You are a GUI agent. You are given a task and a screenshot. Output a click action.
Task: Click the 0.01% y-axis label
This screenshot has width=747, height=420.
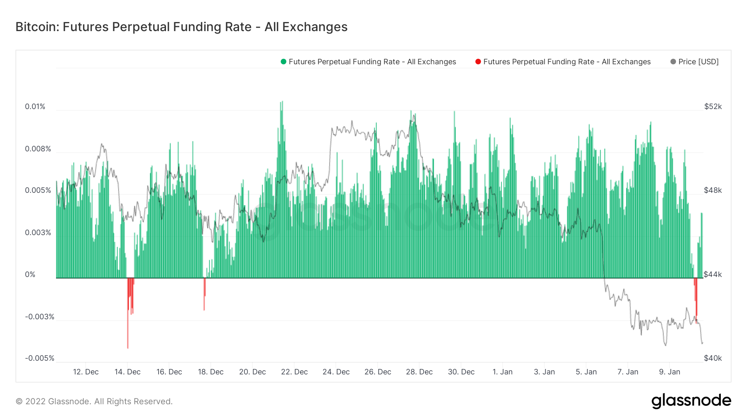point(35,107)
